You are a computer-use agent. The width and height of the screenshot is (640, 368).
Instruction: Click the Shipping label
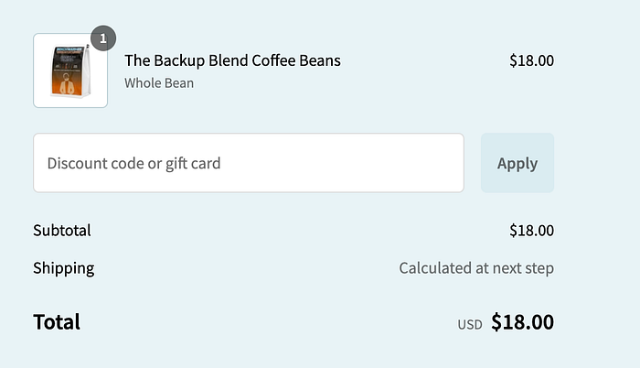click(x=64, y=268)
